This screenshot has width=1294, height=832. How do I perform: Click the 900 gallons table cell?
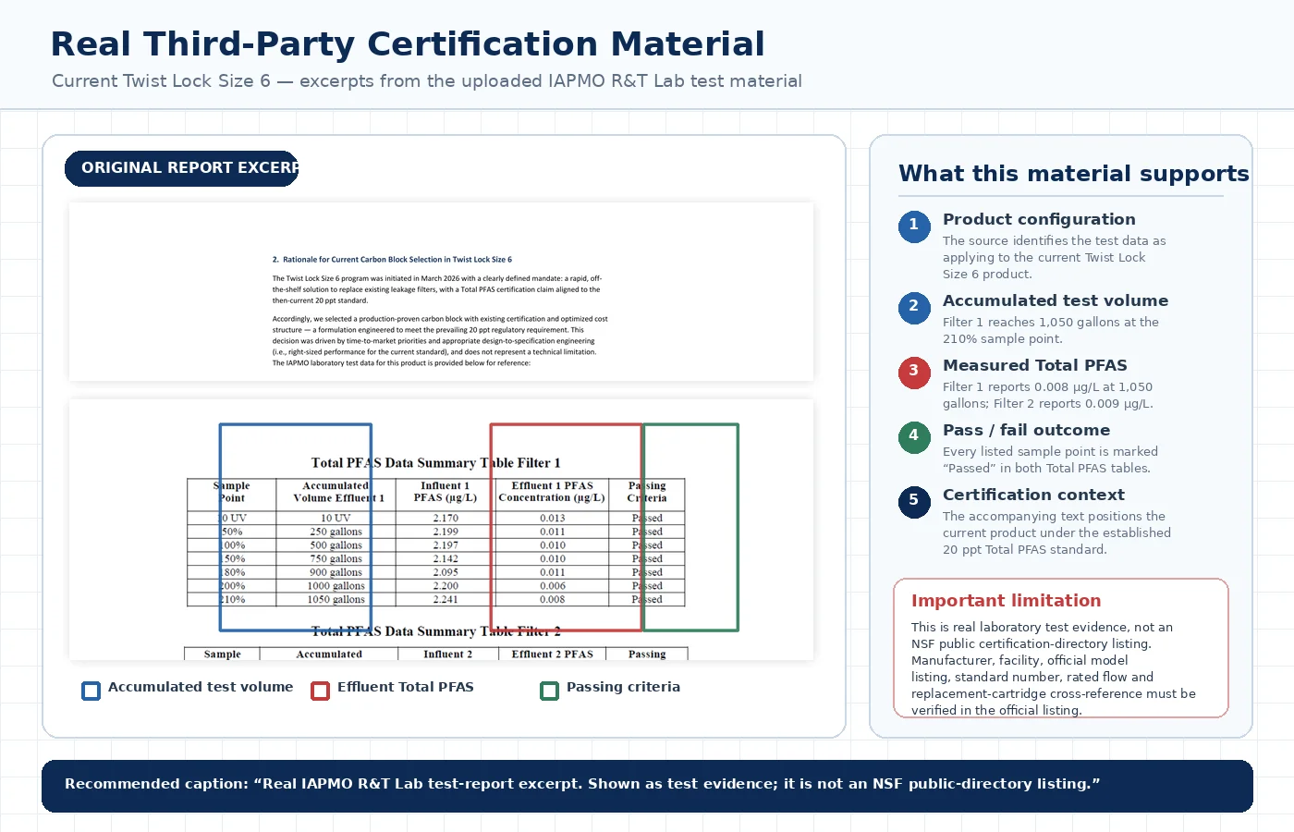click(336, 572)
